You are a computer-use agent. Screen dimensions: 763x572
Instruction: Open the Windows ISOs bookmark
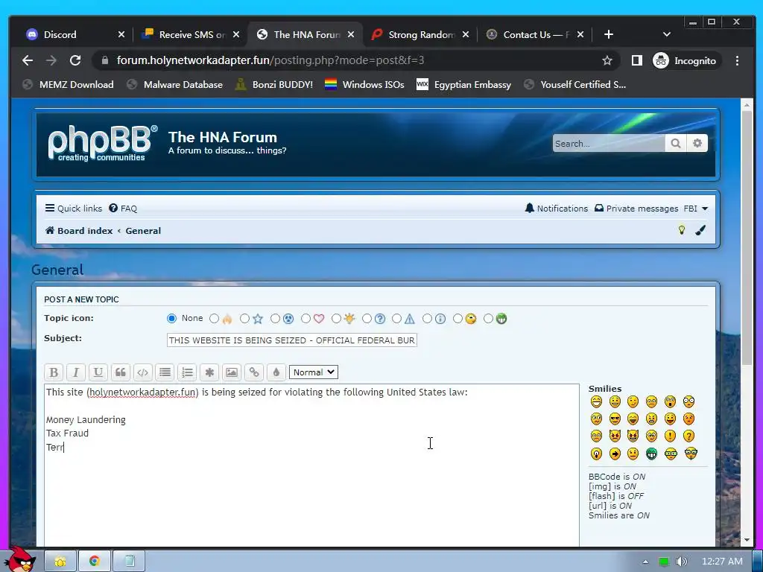coord(364,85)
